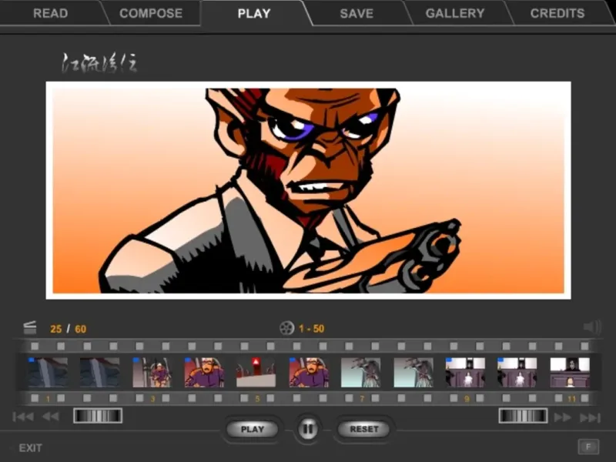Viewport: 616px width, 462px height.
Task: Select filmstrip frame 1 thumbnail
Action: click(48, 373)
